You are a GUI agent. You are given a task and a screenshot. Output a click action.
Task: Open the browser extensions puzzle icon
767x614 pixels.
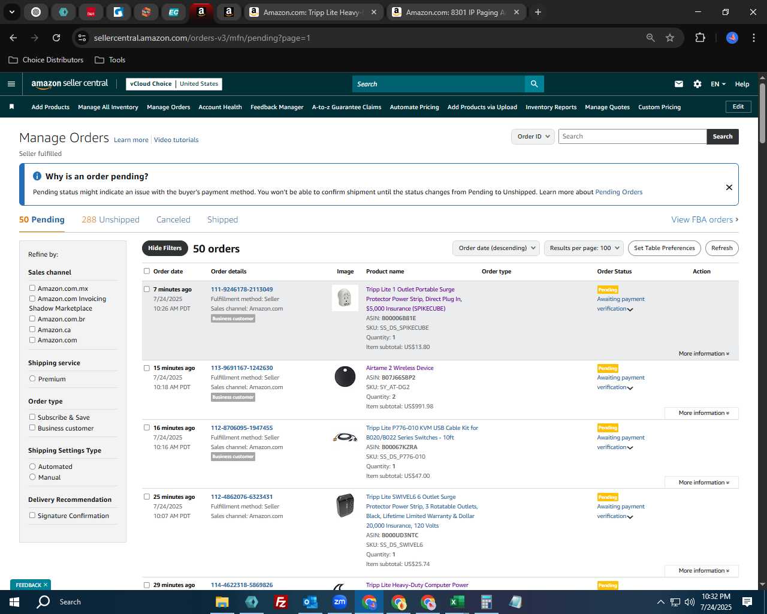coord(700,38)
